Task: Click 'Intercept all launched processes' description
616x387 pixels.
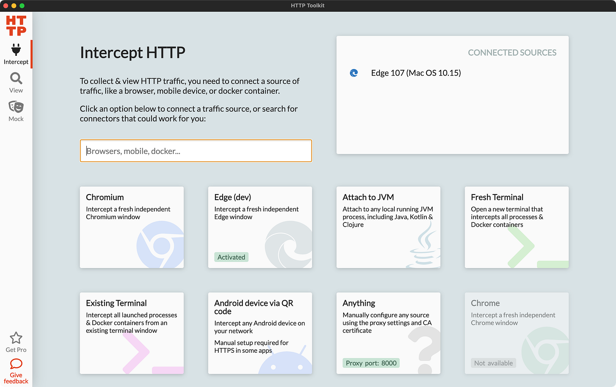Action: (x=132, y=323)
